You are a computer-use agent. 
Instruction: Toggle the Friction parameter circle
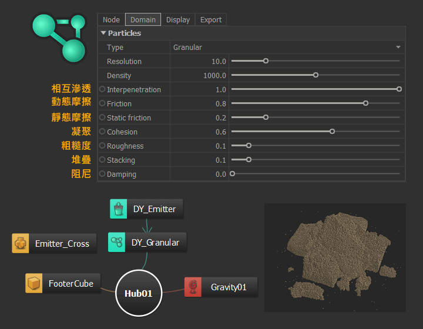pos(102,103)
